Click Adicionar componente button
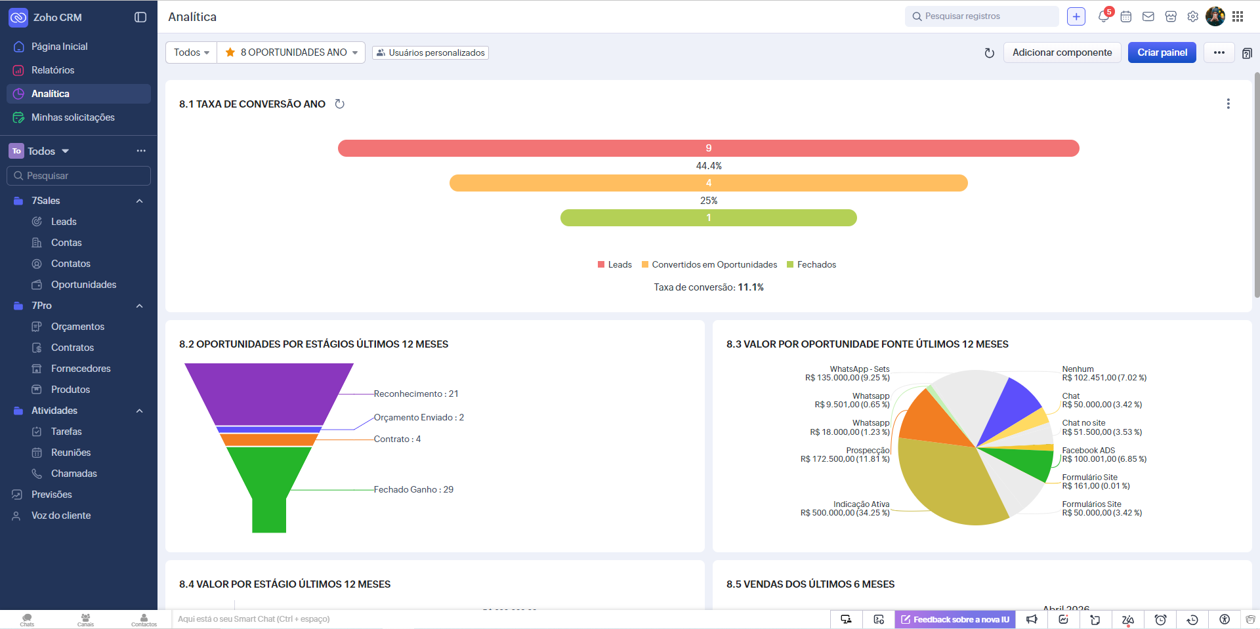The width and height of the screenshot is (1260, 629). (1062, 52)
